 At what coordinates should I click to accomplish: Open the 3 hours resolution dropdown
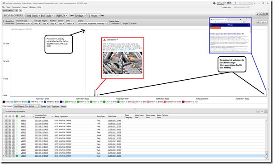point(94,15)
